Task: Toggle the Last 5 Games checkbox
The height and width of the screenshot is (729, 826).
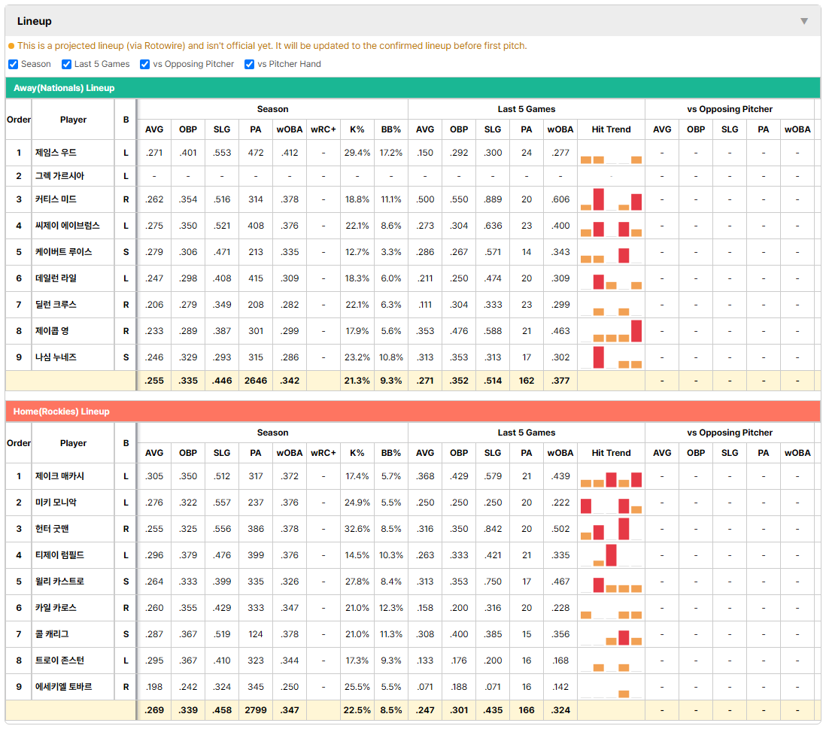Action: 66,64
